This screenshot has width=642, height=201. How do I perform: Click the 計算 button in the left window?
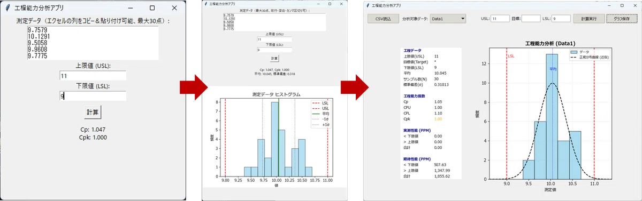point(93,112)
